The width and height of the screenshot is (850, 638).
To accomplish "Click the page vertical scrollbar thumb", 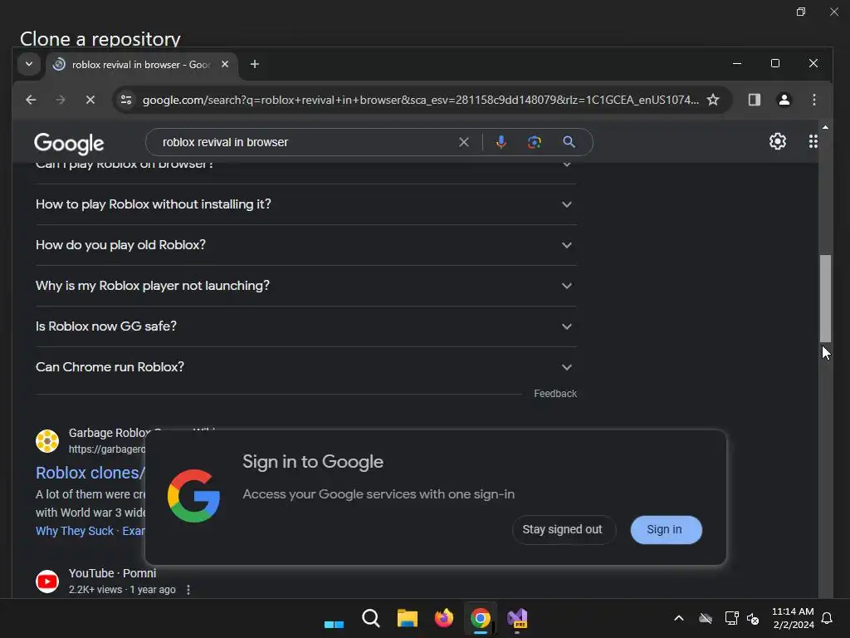I will coord(825,298).
